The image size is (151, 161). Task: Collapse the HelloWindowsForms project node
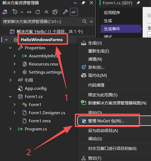coord(6,40)
